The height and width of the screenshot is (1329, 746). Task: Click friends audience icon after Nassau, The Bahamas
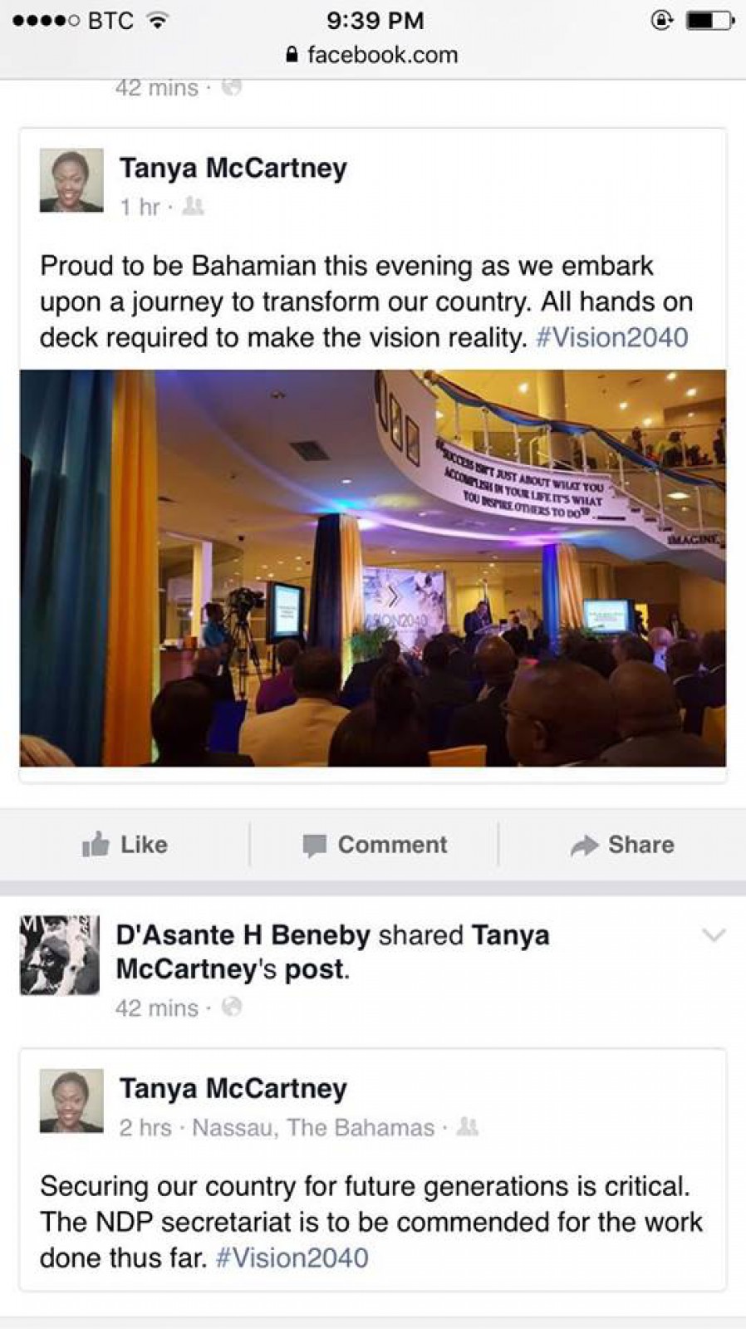point(468,1126)
